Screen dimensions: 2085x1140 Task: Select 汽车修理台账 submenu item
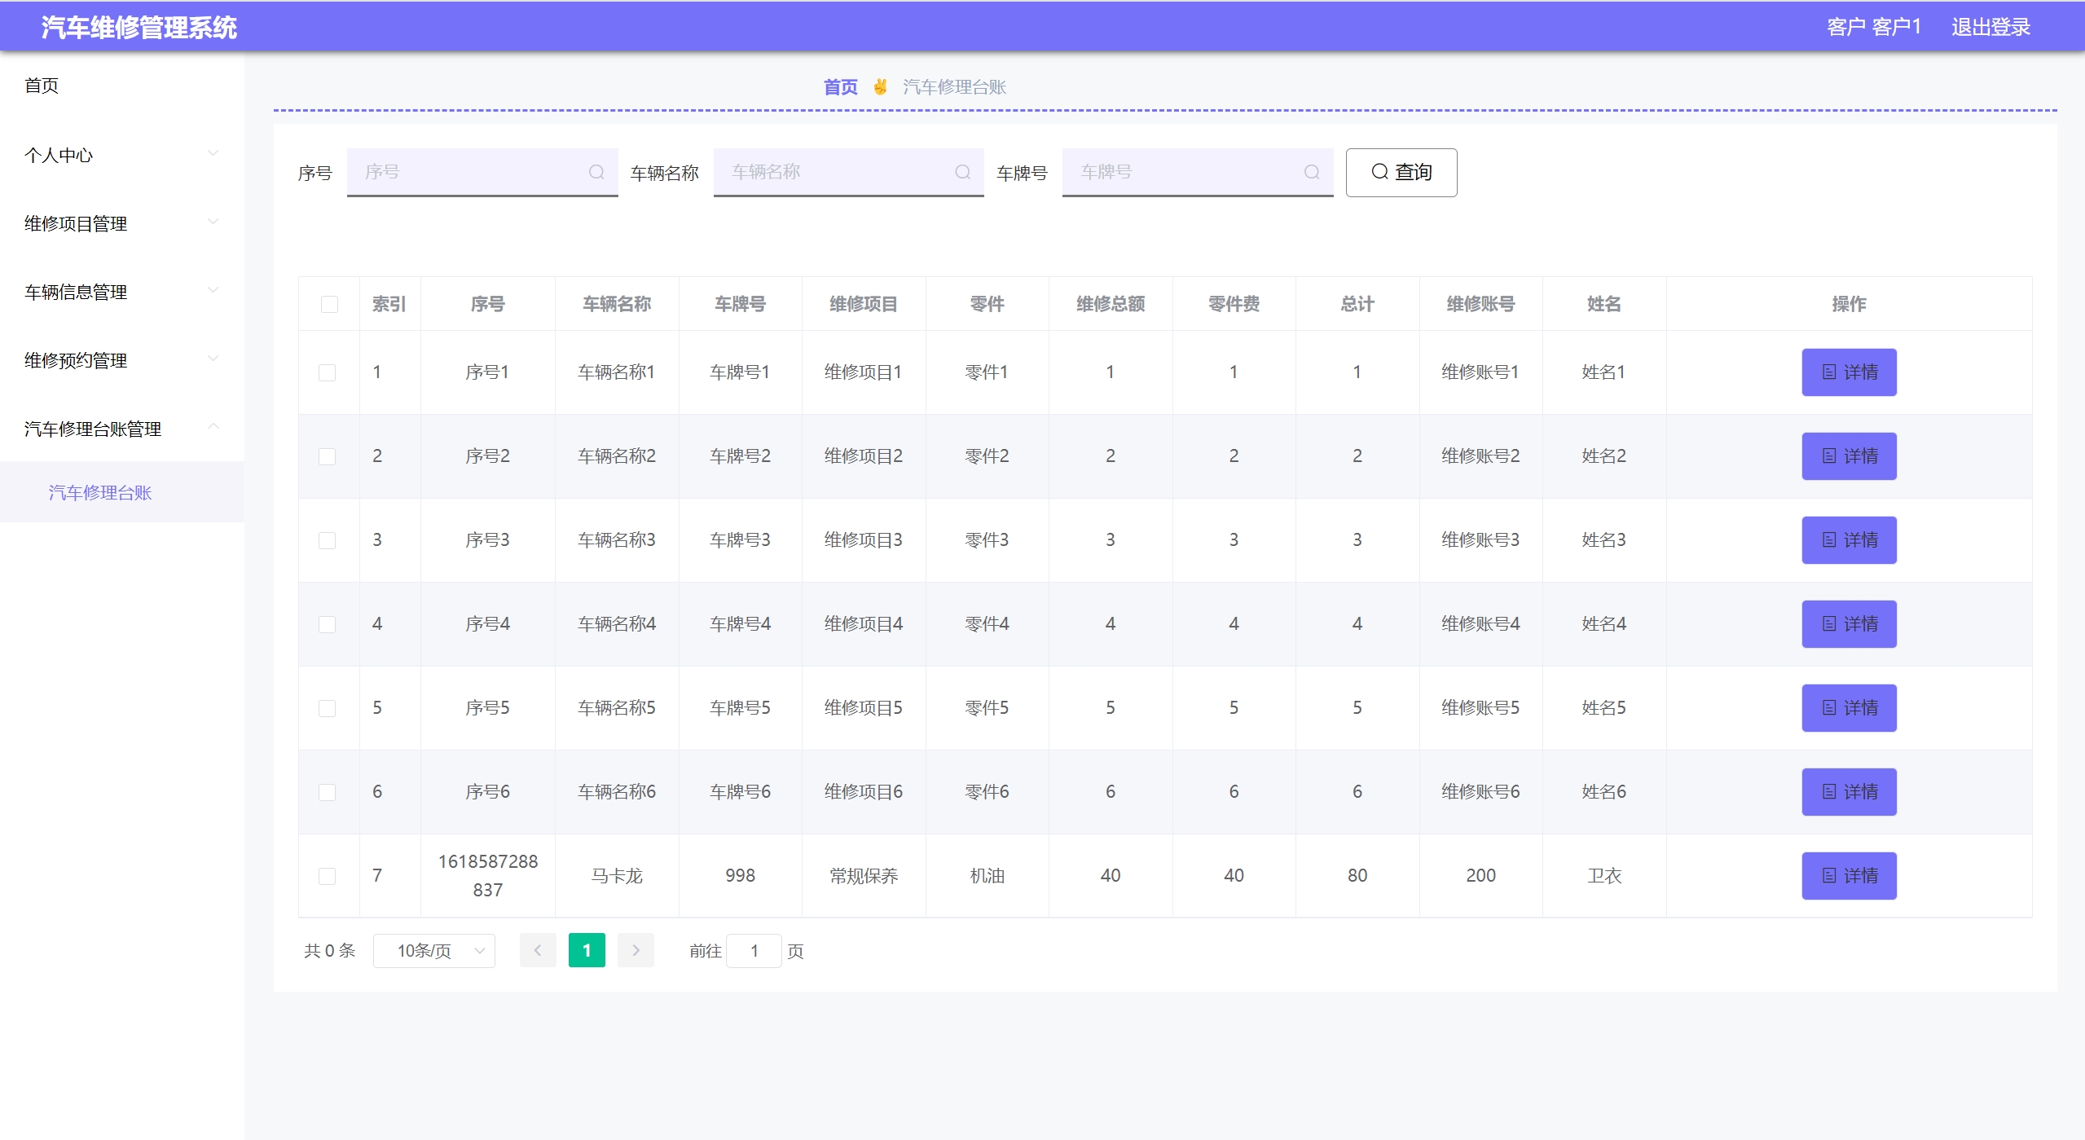(x=100, y=492)
